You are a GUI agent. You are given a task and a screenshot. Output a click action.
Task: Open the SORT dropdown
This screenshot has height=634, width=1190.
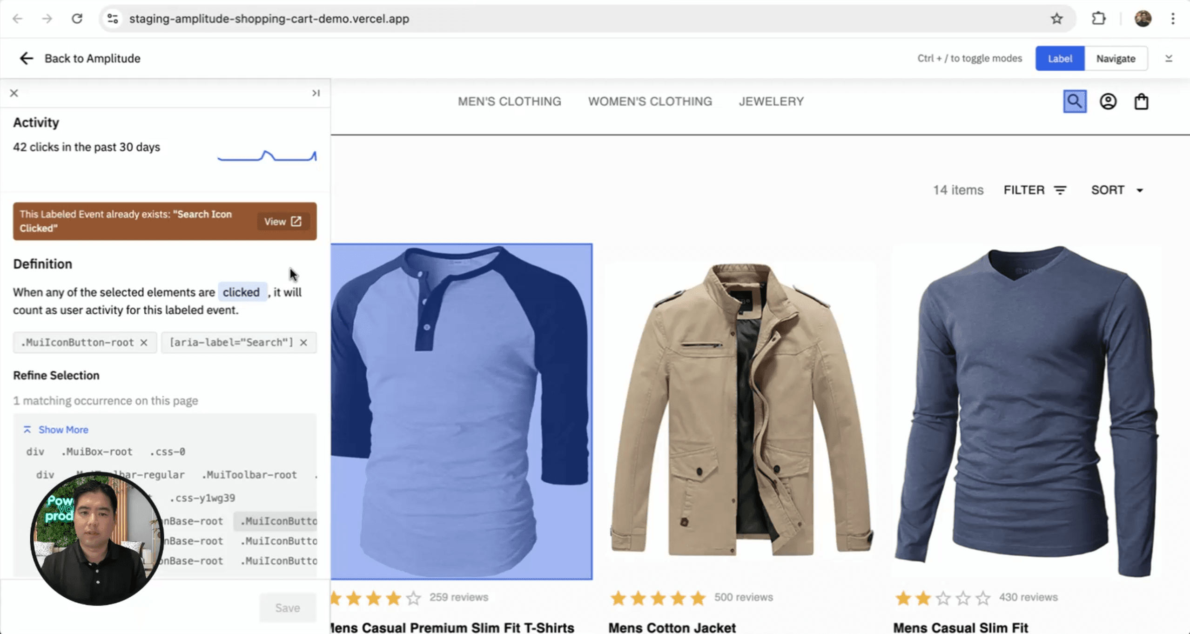(1117, 190)
